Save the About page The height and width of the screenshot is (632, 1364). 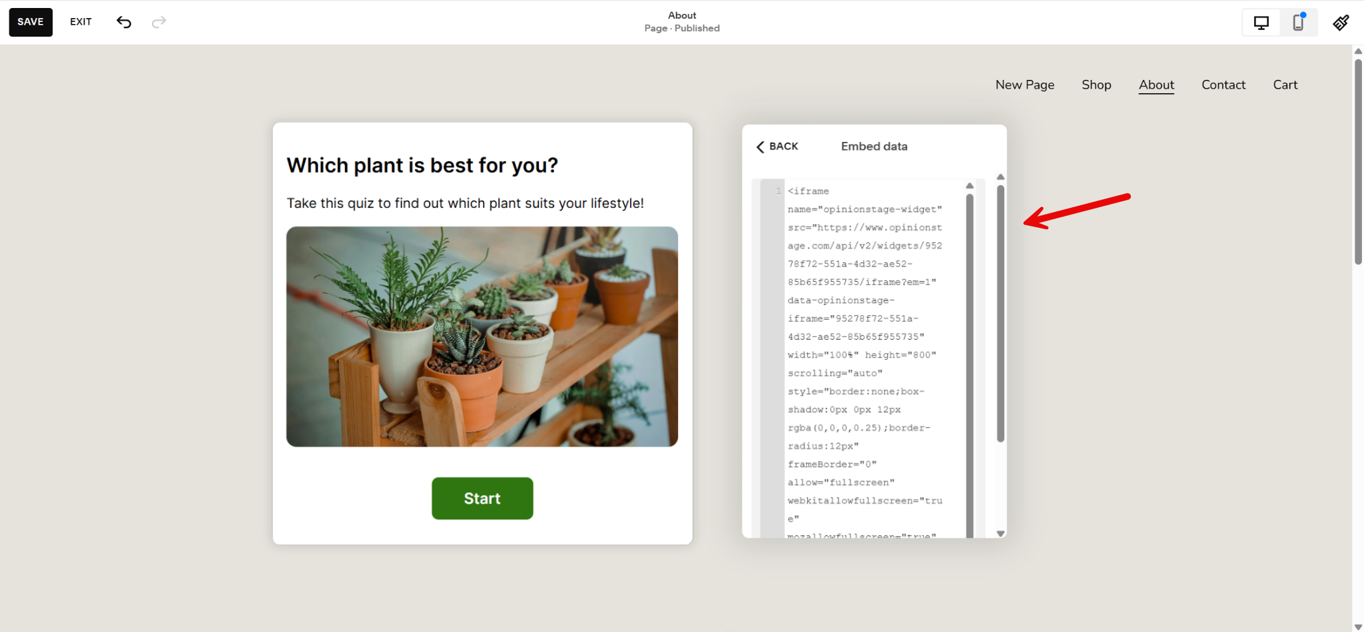(31, 21)
